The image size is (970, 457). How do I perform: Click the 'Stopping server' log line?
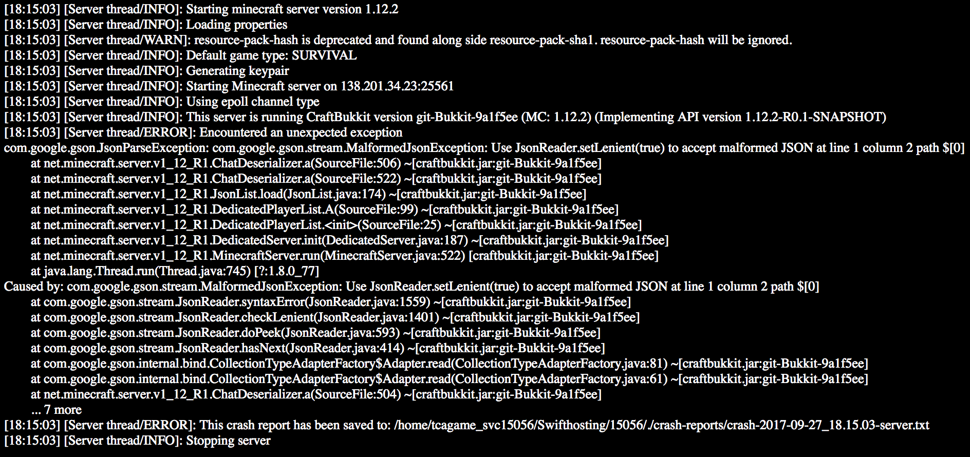coord(137,441)
